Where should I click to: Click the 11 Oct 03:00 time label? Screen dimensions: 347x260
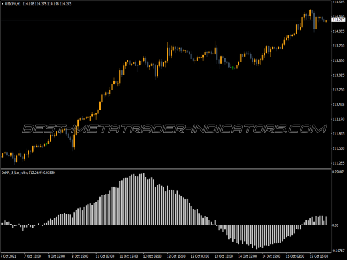(x=104, y=255)
